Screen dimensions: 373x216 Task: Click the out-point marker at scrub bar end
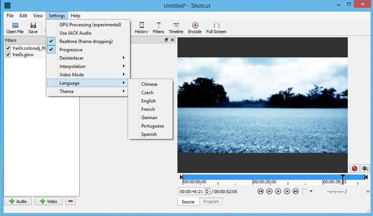pos(366,177)
